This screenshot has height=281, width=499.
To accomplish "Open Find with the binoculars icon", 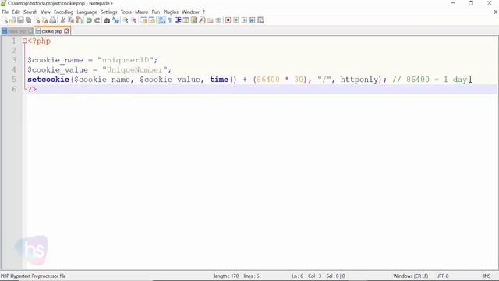I will click(107, 20).
